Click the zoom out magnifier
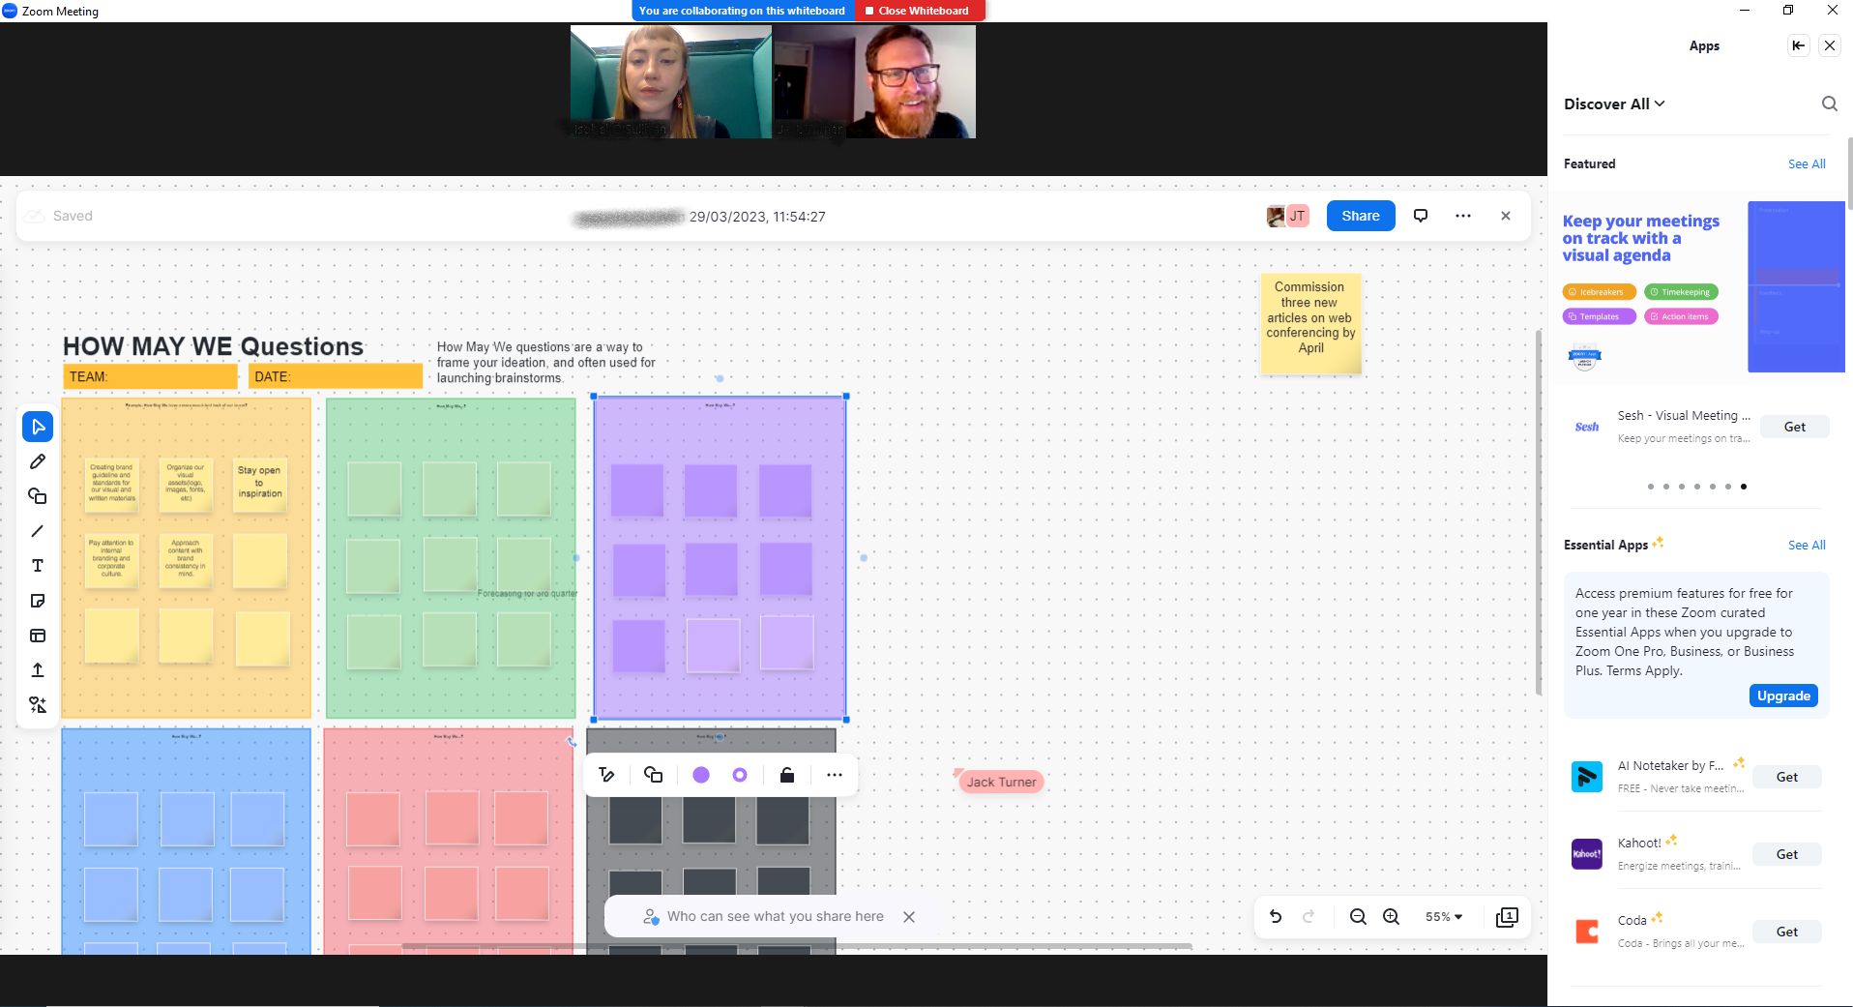This screenshot has width=1853, height=1007. coord(1358,917)
